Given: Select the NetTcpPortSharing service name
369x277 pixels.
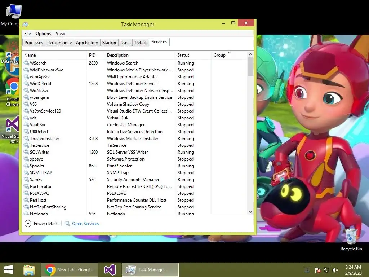Looking at the screenshot, I should click(x=48, y=207).
